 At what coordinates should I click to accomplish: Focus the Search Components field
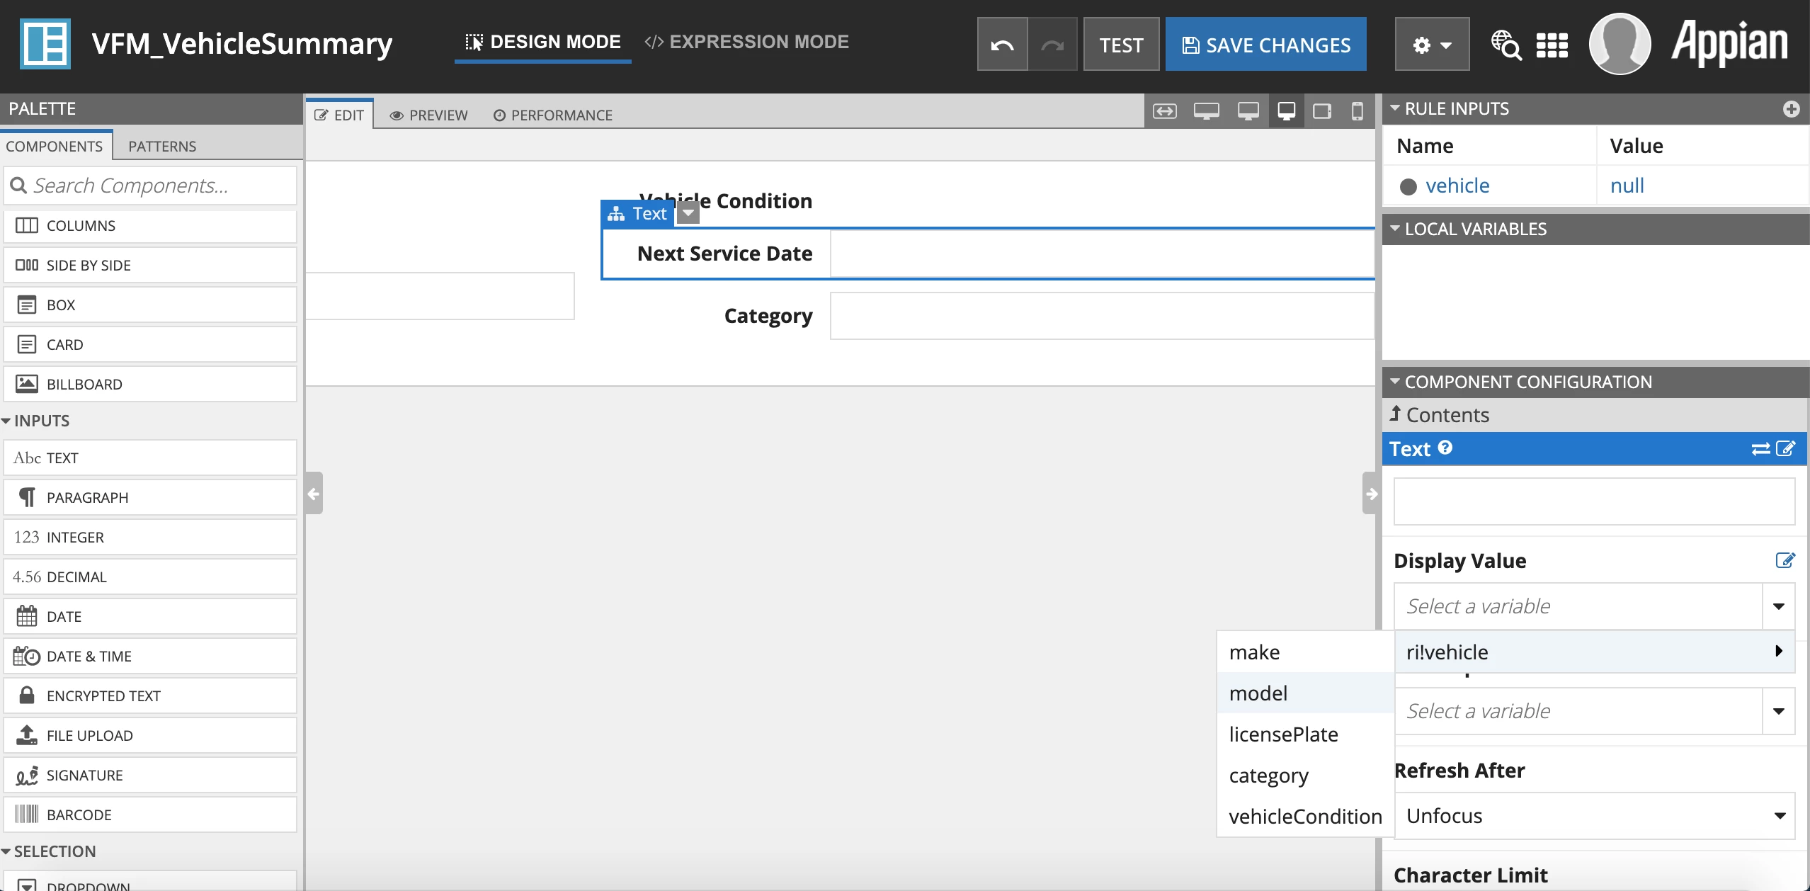click(x=150, y=186)
